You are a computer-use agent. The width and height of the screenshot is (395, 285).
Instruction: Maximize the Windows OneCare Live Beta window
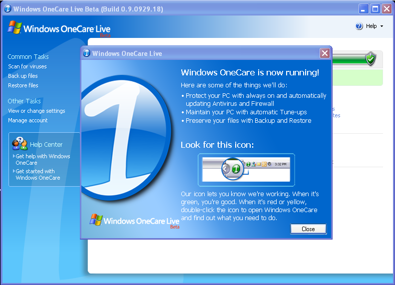coord(375,9)
